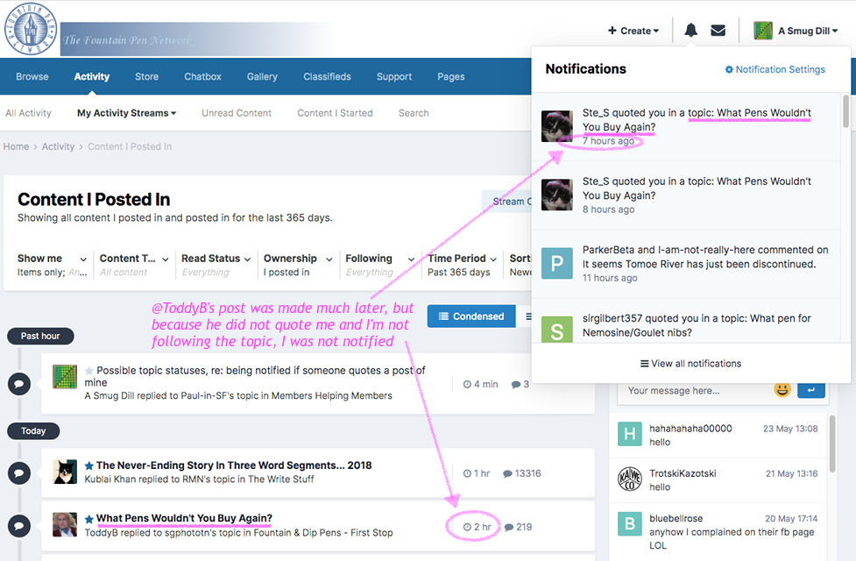Screen dimensions: 856x561
Task: Open My Activity Streams dropdown
Action: click(126, 113)
